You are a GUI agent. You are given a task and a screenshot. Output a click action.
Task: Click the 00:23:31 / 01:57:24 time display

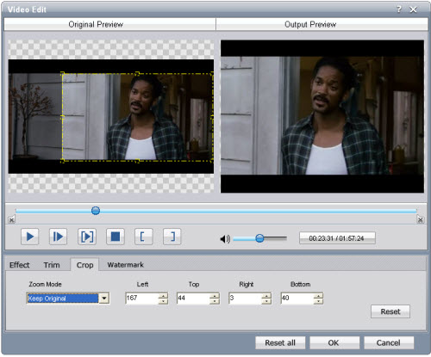click(x=337, y=238)
